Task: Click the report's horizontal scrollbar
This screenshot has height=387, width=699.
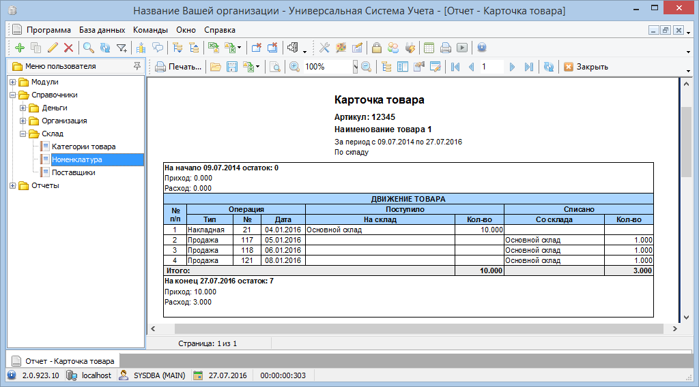Action: (x=410, y=328)
